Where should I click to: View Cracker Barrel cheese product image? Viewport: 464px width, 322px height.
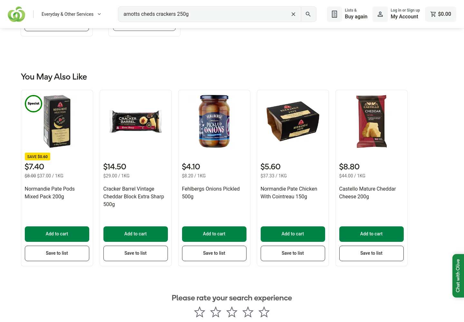point(136,121)
